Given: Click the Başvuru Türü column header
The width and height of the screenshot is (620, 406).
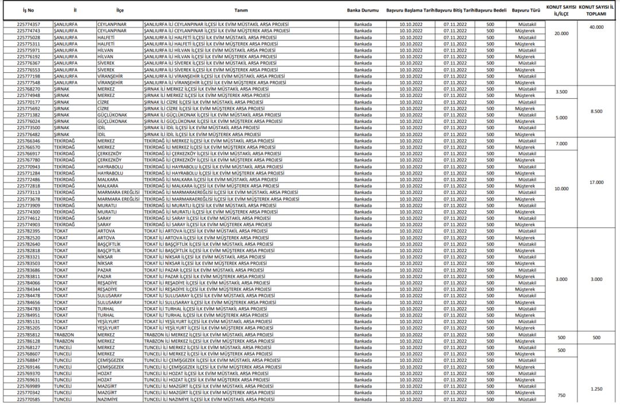Looking at the screenshot, I should [x=526, y=10].
